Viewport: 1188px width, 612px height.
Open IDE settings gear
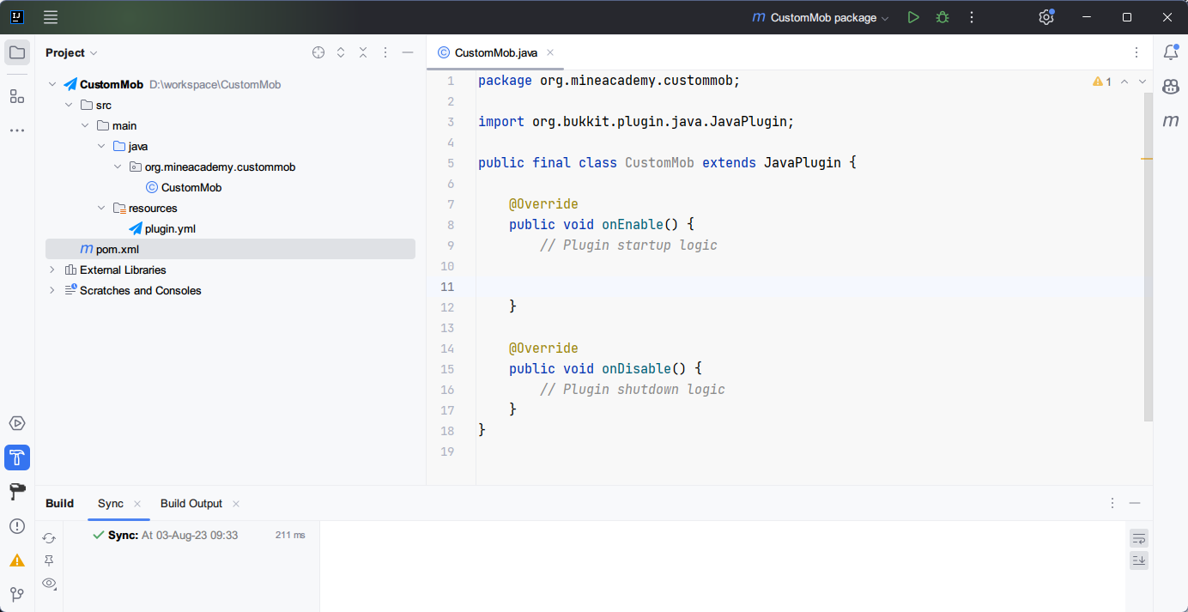(x=1046, y=17)
